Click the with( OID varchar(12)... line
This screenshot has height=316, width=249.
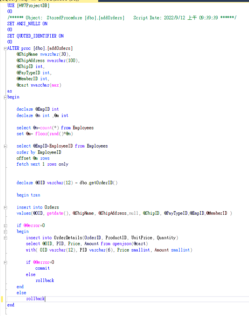pyautogui.click(x=109, y=250)
